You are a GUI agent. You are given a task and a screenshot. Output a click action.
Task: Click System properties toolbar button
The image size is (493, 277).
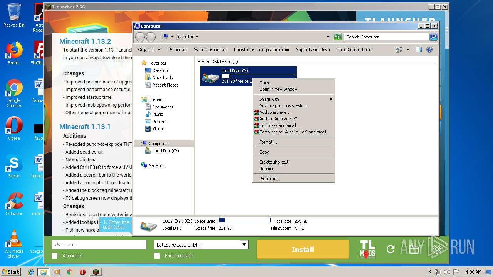pyautogui.click(x=210, y=50)
